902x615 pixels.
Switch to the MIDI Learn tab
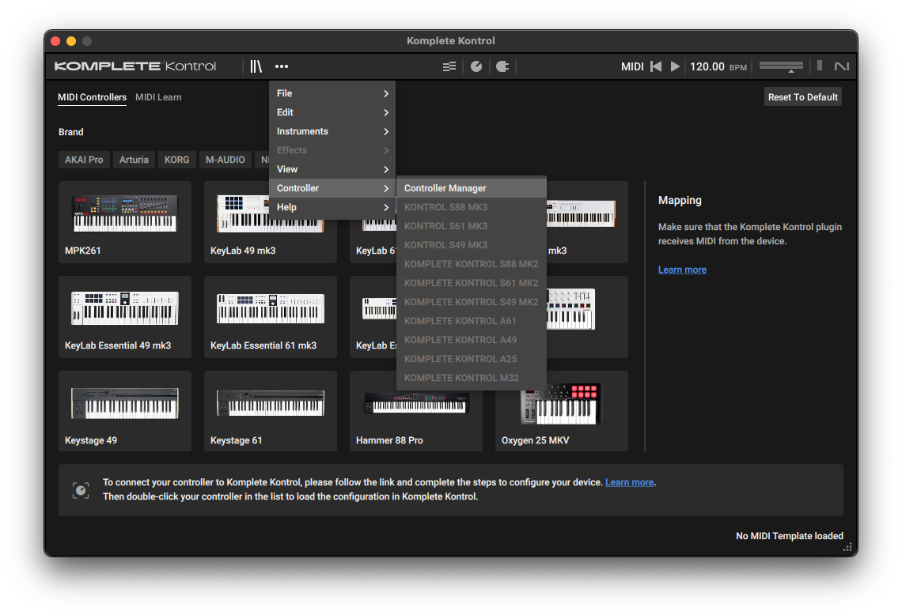pyautogui.click(x=158, y=97)
